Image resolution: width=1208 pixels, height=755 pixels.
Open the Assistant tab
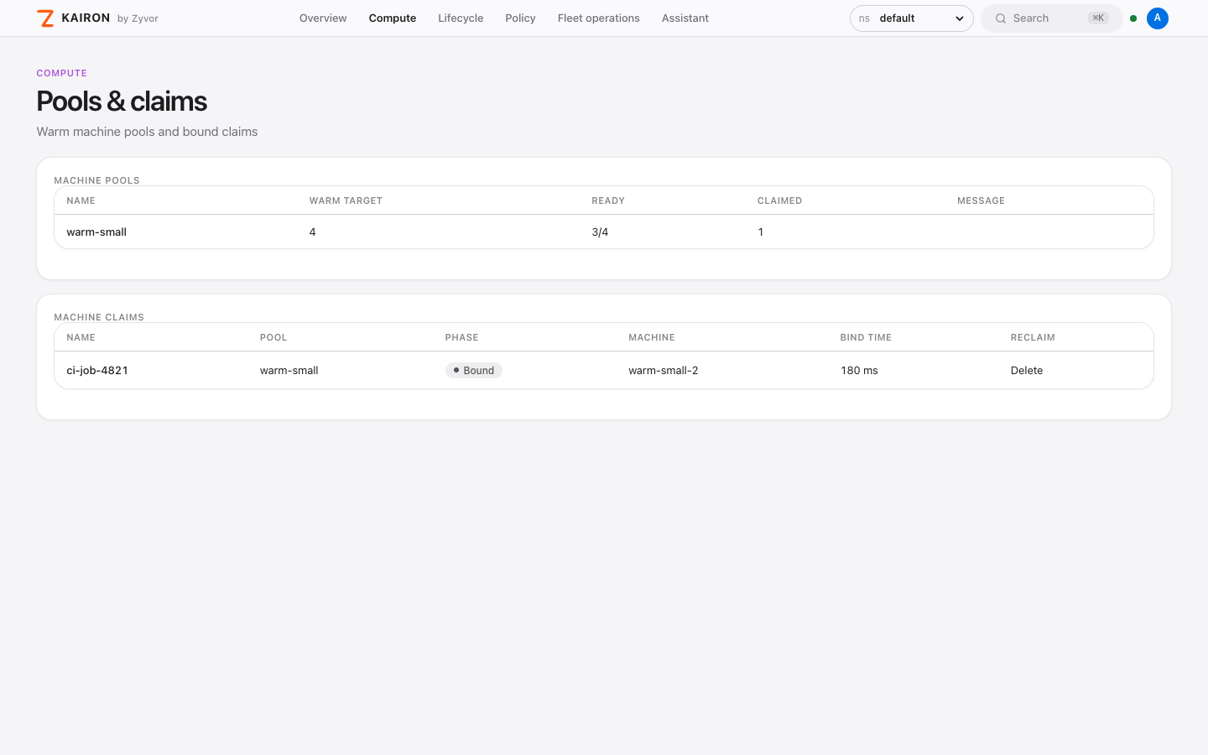click(x=685, y=18)
